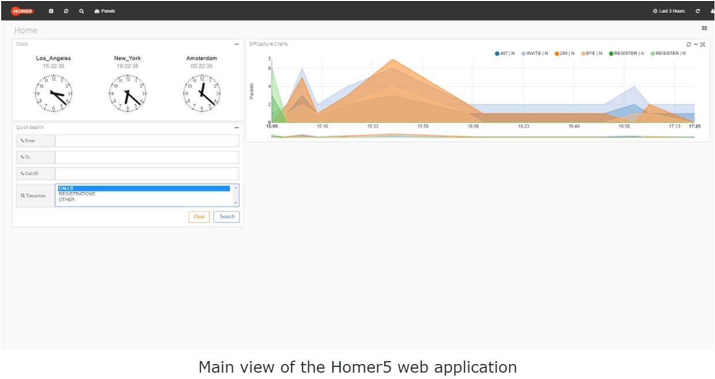
Task: Collapse the Clock widget
Action: coord(236,44)
